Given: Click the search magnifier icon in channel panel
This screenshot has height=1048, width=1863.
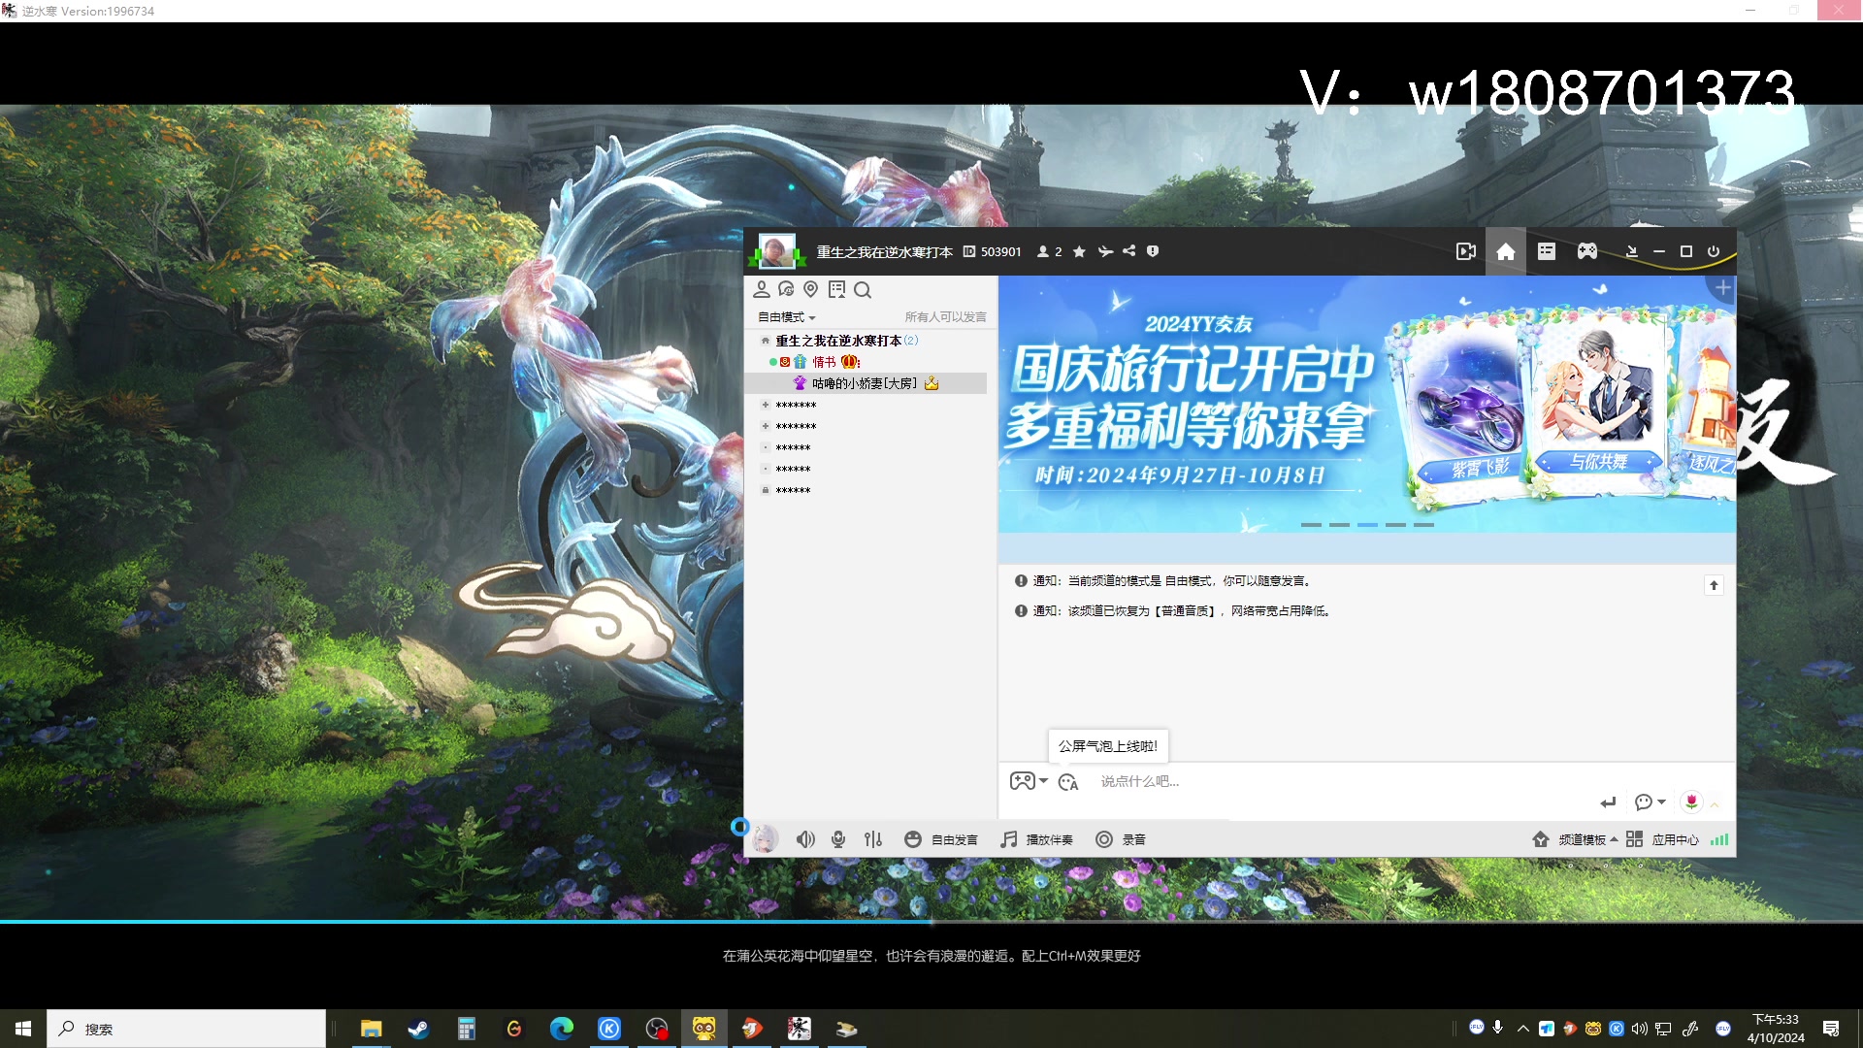Looking at the screenshot, I should pos(863,289).
